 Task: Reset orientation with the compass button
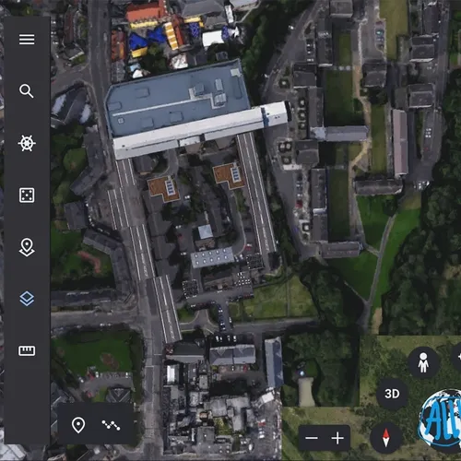[x=386, y=438]
